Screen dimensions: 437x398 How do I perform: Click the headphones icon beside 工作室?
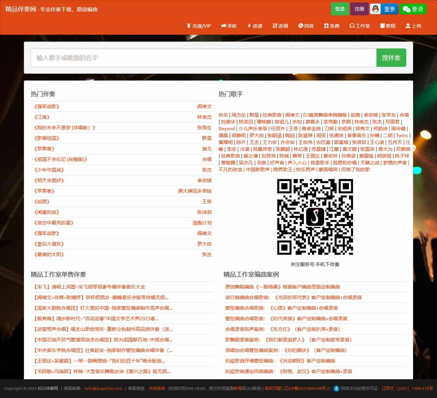point(352,26)
